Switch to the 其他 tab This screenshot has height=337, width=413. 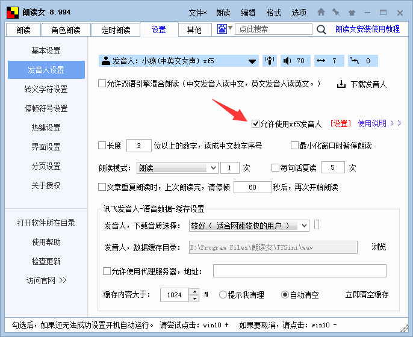pyautogui.click(x=194, y=30)
